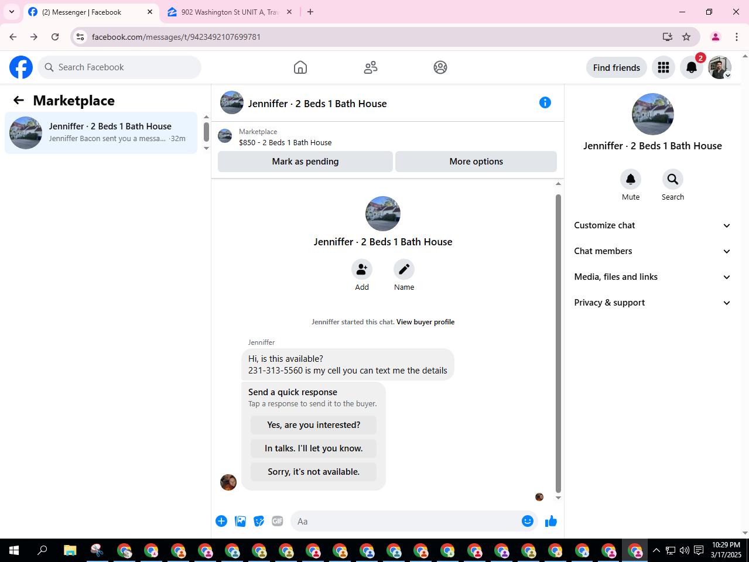Expand Chat members section
The image size is (749, 562).
pos(652,251)
